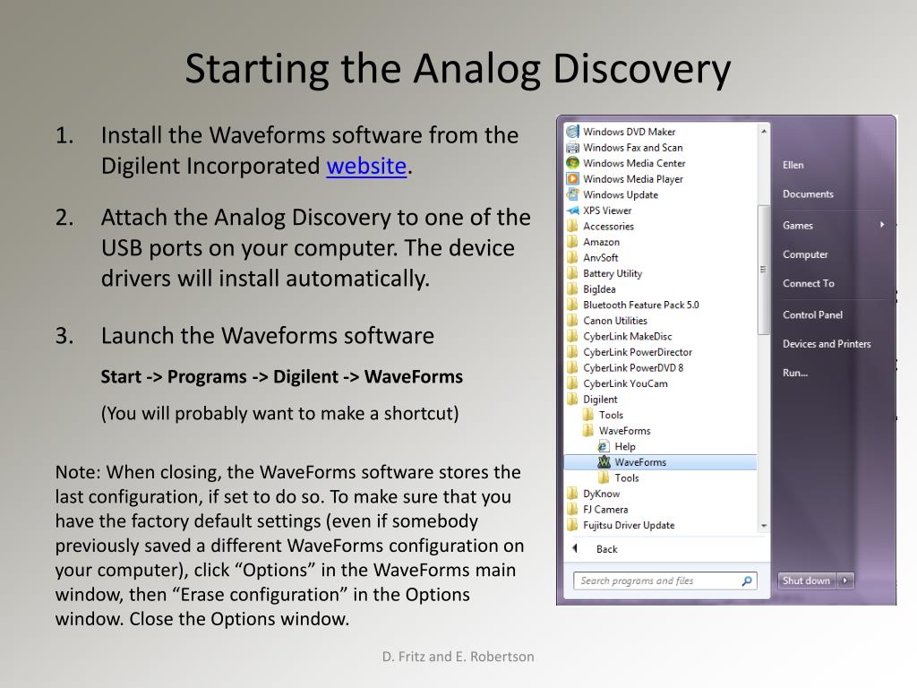
Task: Open the Digilent website link
Action: point(366,166)
